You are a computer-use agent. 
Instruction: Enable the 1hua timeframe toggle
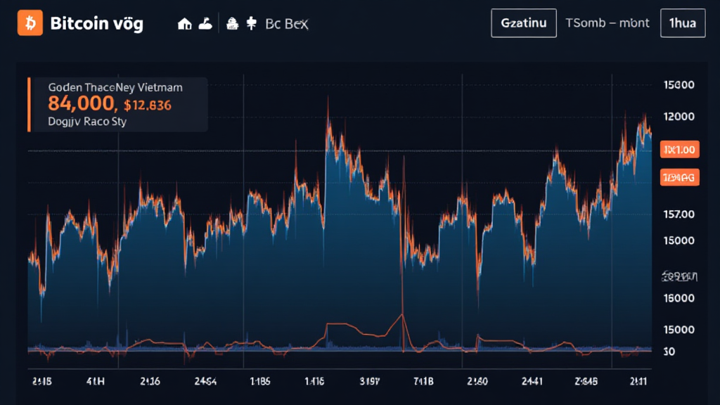pos(682,22)
